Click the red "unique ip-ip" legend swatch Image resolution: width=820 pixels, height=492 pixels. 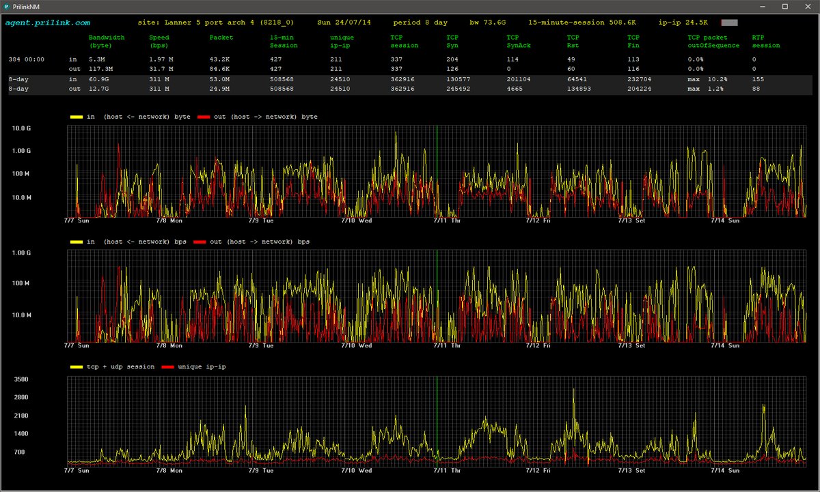pyautogui.click(x=169, y=366)
